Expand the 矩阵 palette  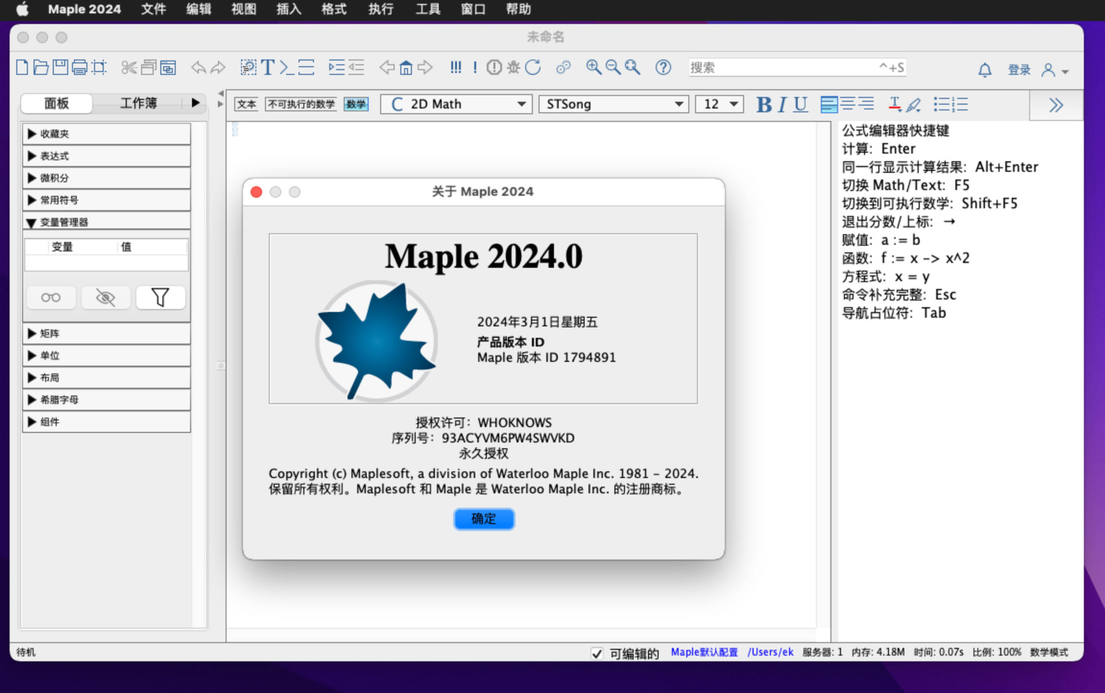point(106,334)
